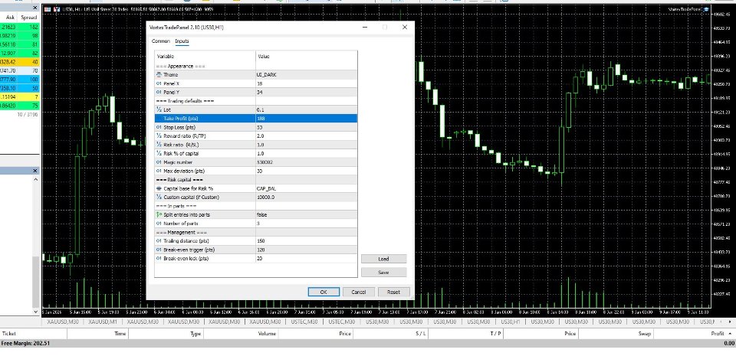Click the Lot fraction type icon

pos(159,109)
